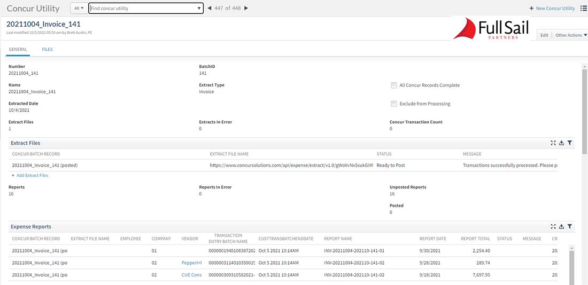Viewport: 588px width, 285px height.
Task: Download the Expense Reports grid data
Action: click(x=561, y=226)
